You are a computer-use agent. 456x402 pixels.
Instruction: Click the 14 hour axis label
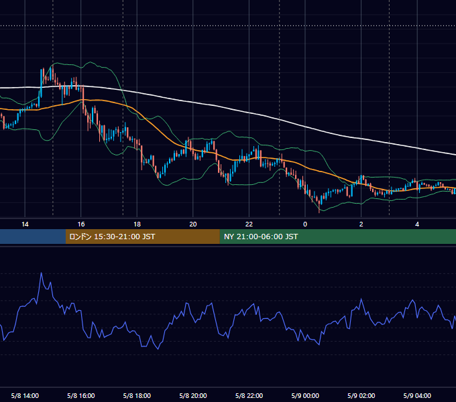tap(25, 224)
